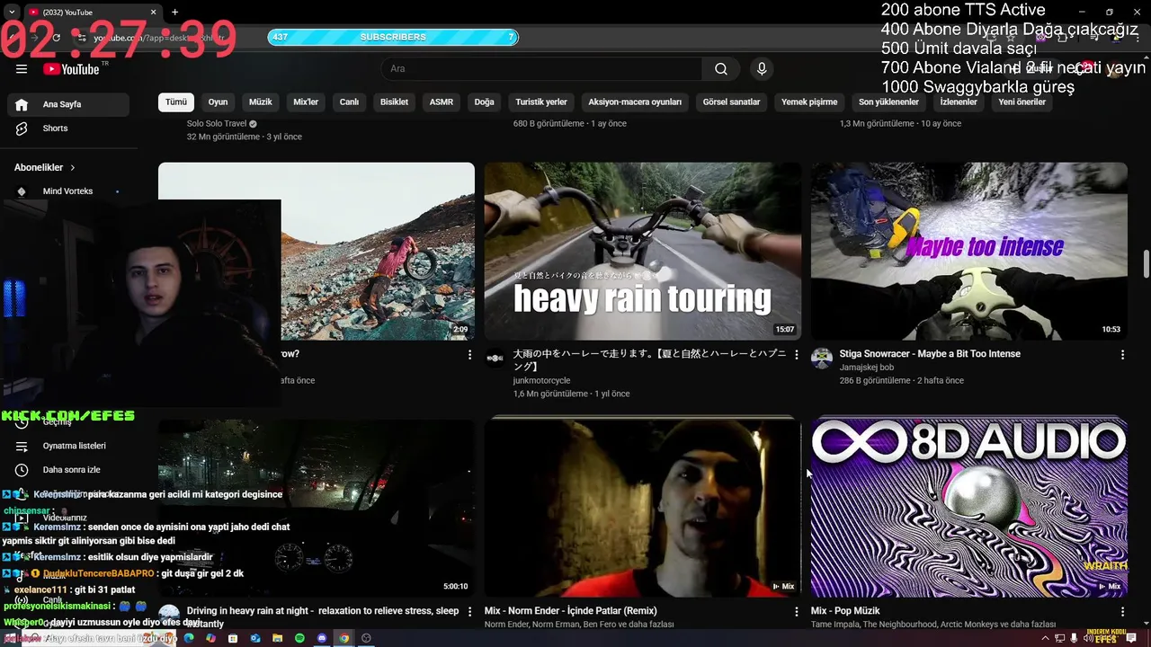The height and width of the screenshot is (647, 1151).
Task: Open options menu for Stiga Snowracer video
Action: pos(1122,355)
